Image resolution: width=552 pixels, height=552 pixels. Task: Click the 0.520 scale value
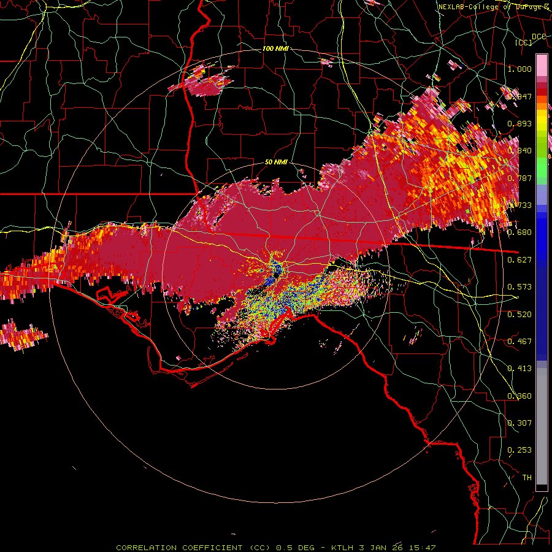point(519,315)
